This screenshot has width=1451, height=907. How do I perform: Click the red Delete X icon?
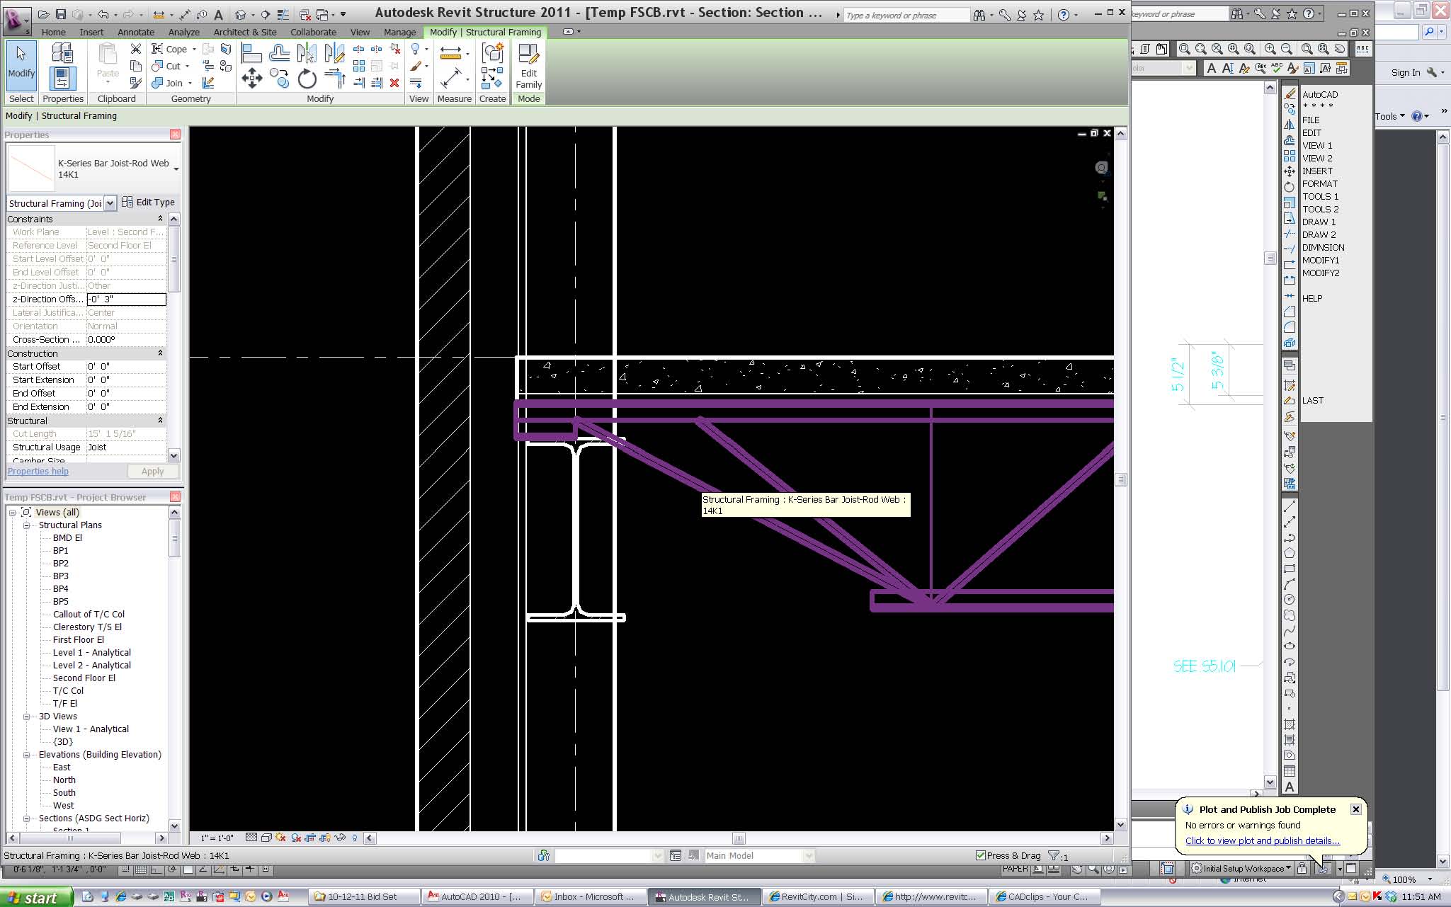394,83
